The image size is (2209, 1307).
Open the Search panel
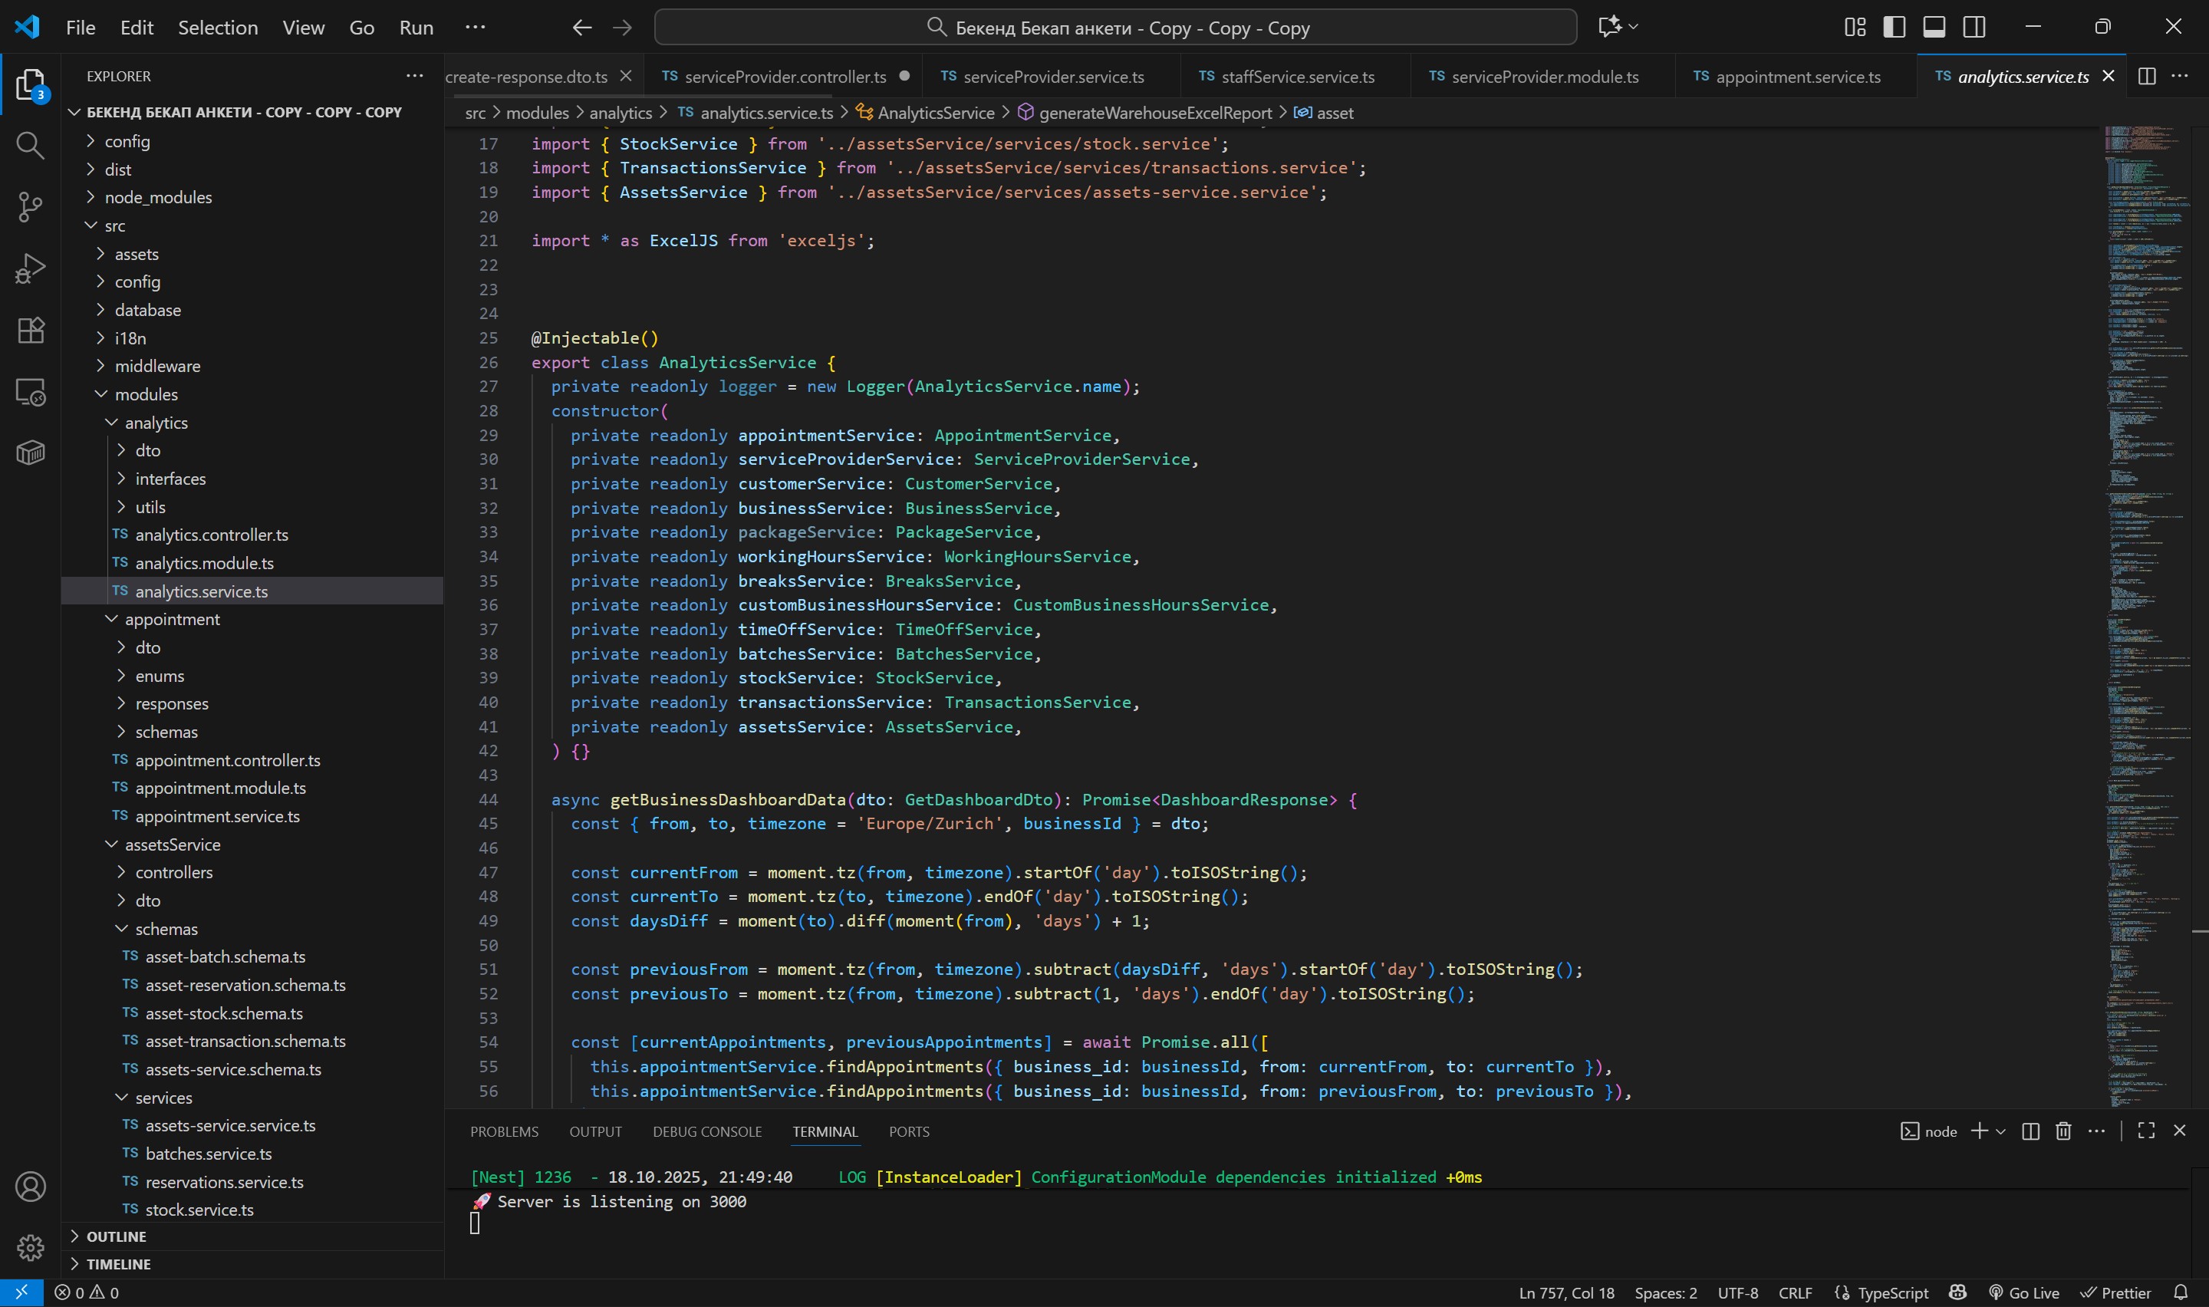click(30, 147)
